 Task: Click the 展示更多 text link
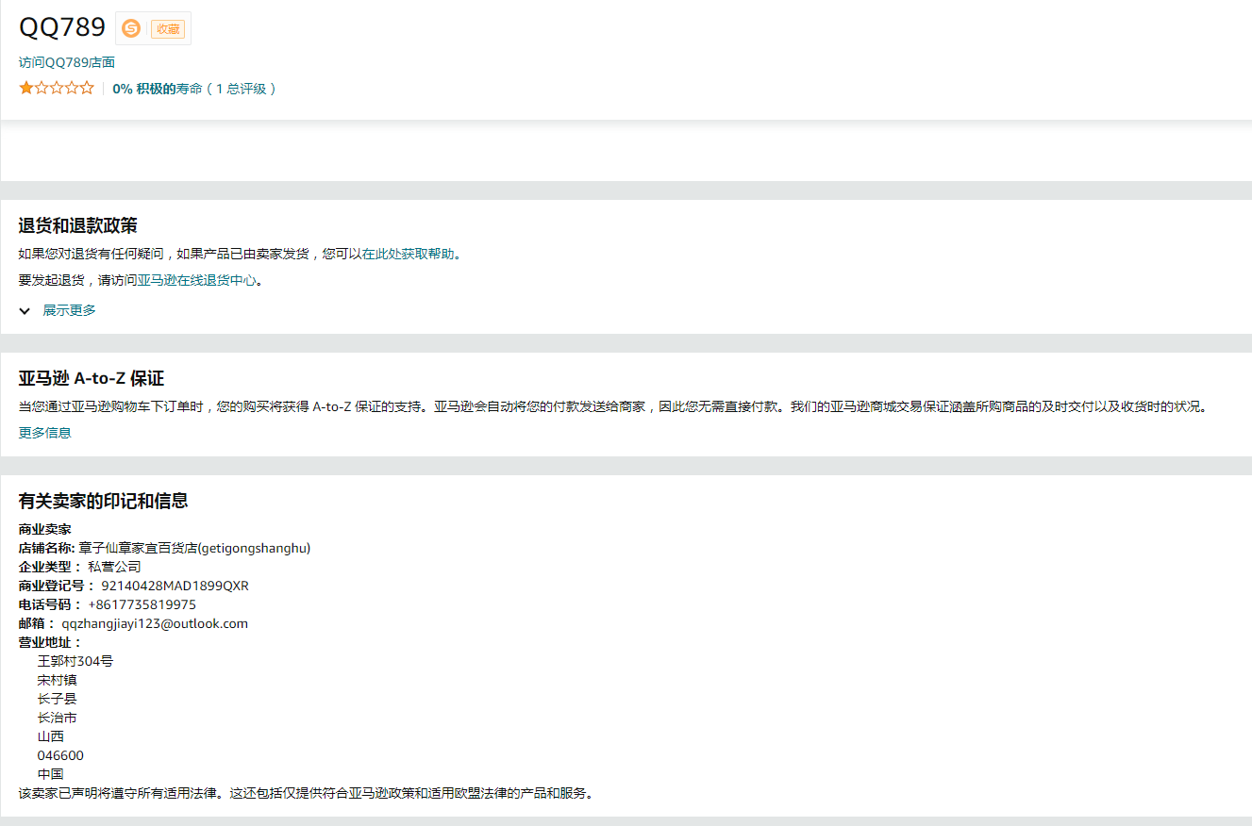(69, 310)
